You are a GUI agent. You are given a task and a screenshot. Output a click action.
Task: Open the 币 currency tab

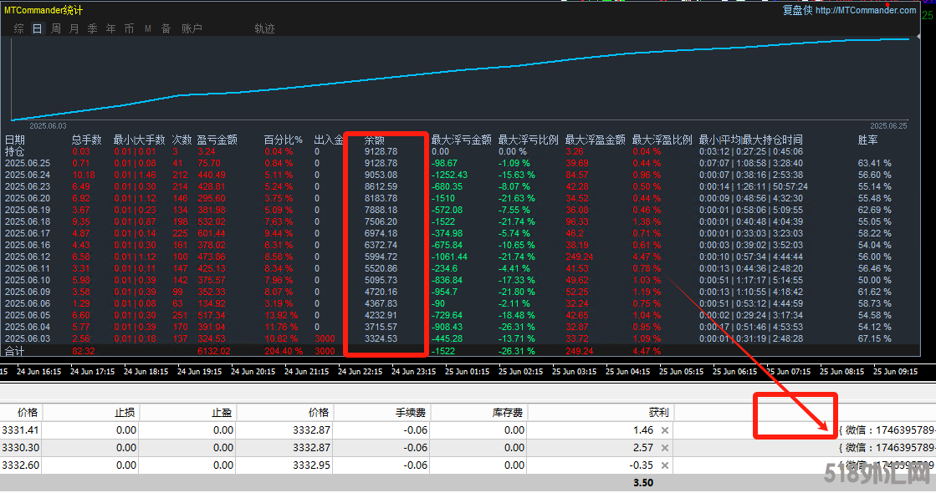click(x=129, y=28)
